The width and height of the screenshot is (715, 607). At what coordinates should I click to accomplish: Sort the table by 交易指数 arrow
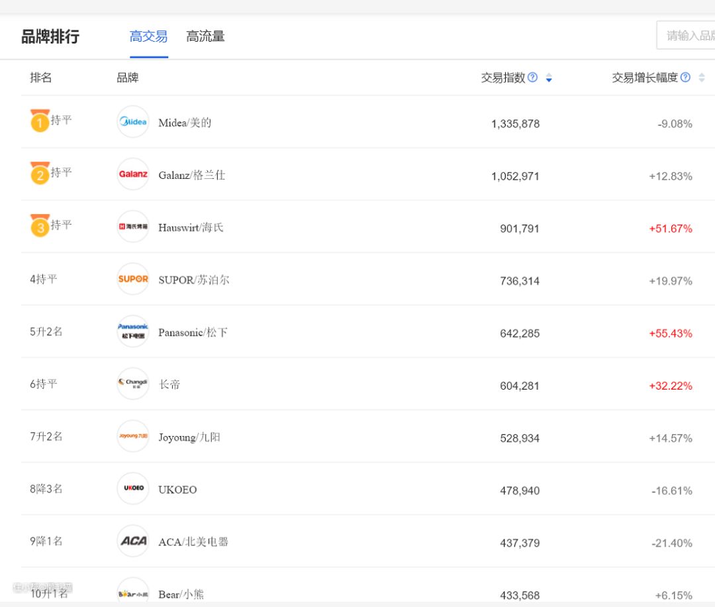click(549, 78)
